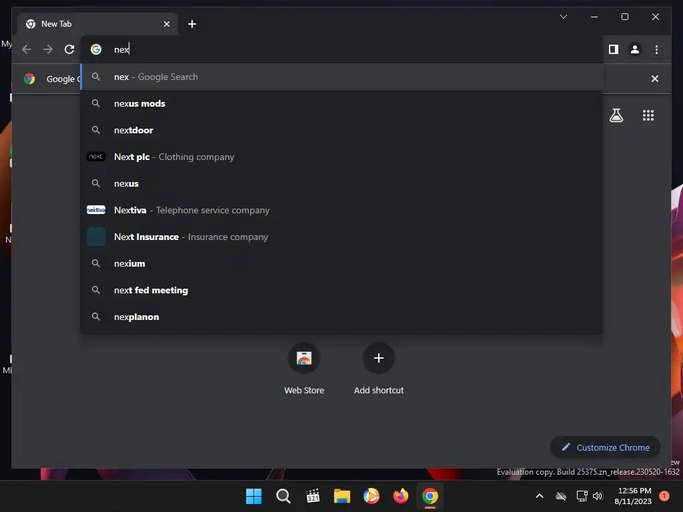Choose the 'nexplanon' suggestion
This screenshot has height=512, width=683.
coord(341,317)
